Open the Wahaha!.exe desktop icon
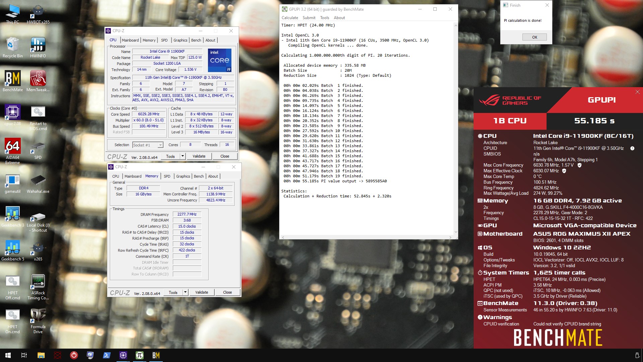The height and width of the screenshot is (362, 643). [x=38, y=183]
